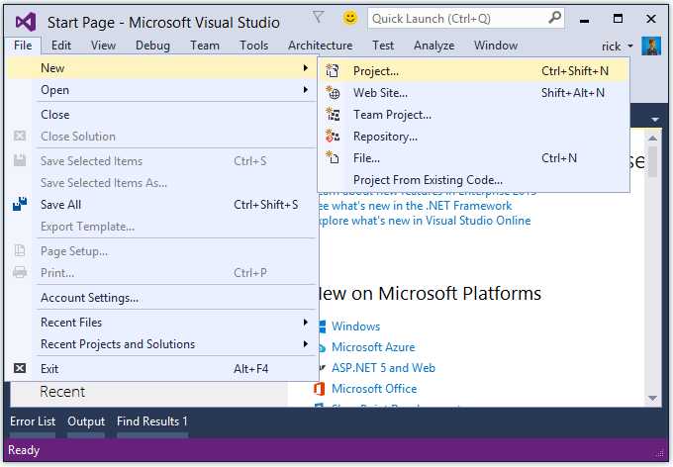Select Team Project... menu entry

474,115
